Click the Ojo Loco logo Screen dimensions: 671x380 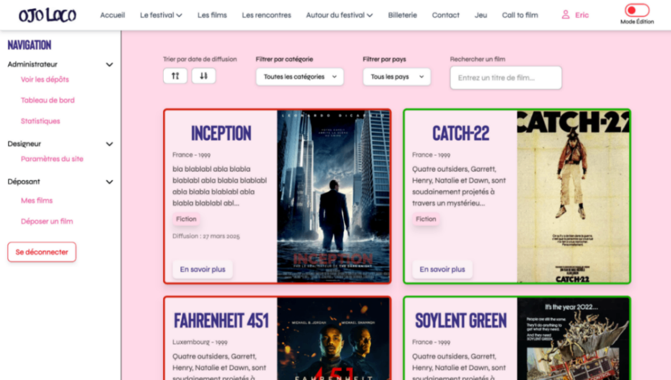[47, 15]
